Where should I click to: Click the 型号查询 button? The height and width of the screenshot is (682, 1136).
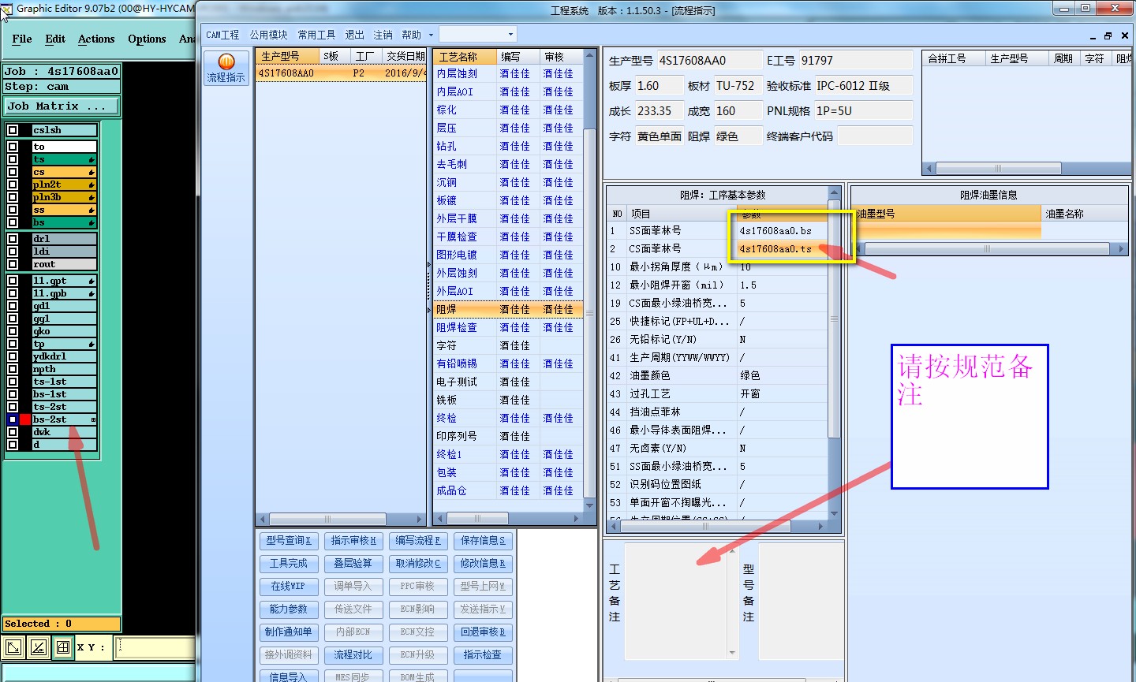[289, 541]
